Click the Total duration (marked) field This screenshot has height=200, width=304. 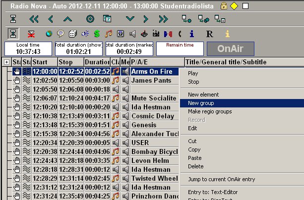[x=129, y=49]
